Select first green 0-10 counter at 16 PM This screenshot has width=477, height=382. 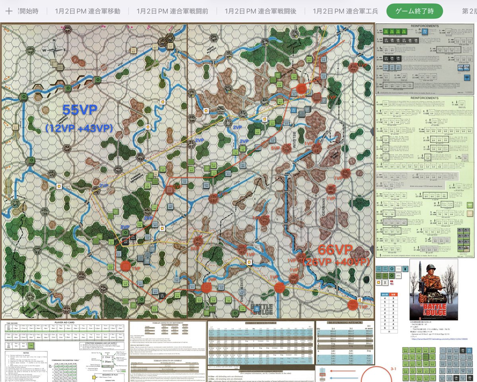click(386, 32)
